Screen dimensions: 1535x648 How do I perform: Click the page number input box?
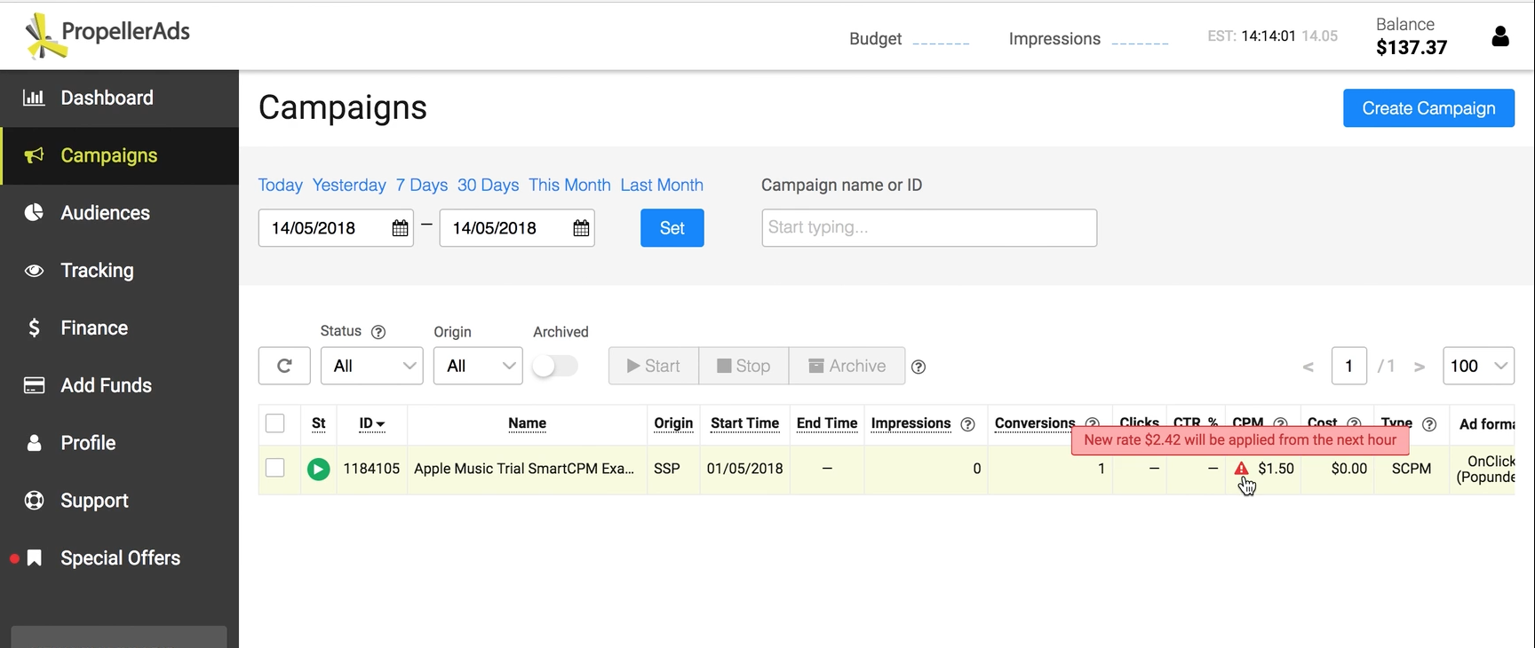(x=1348, y=366)
